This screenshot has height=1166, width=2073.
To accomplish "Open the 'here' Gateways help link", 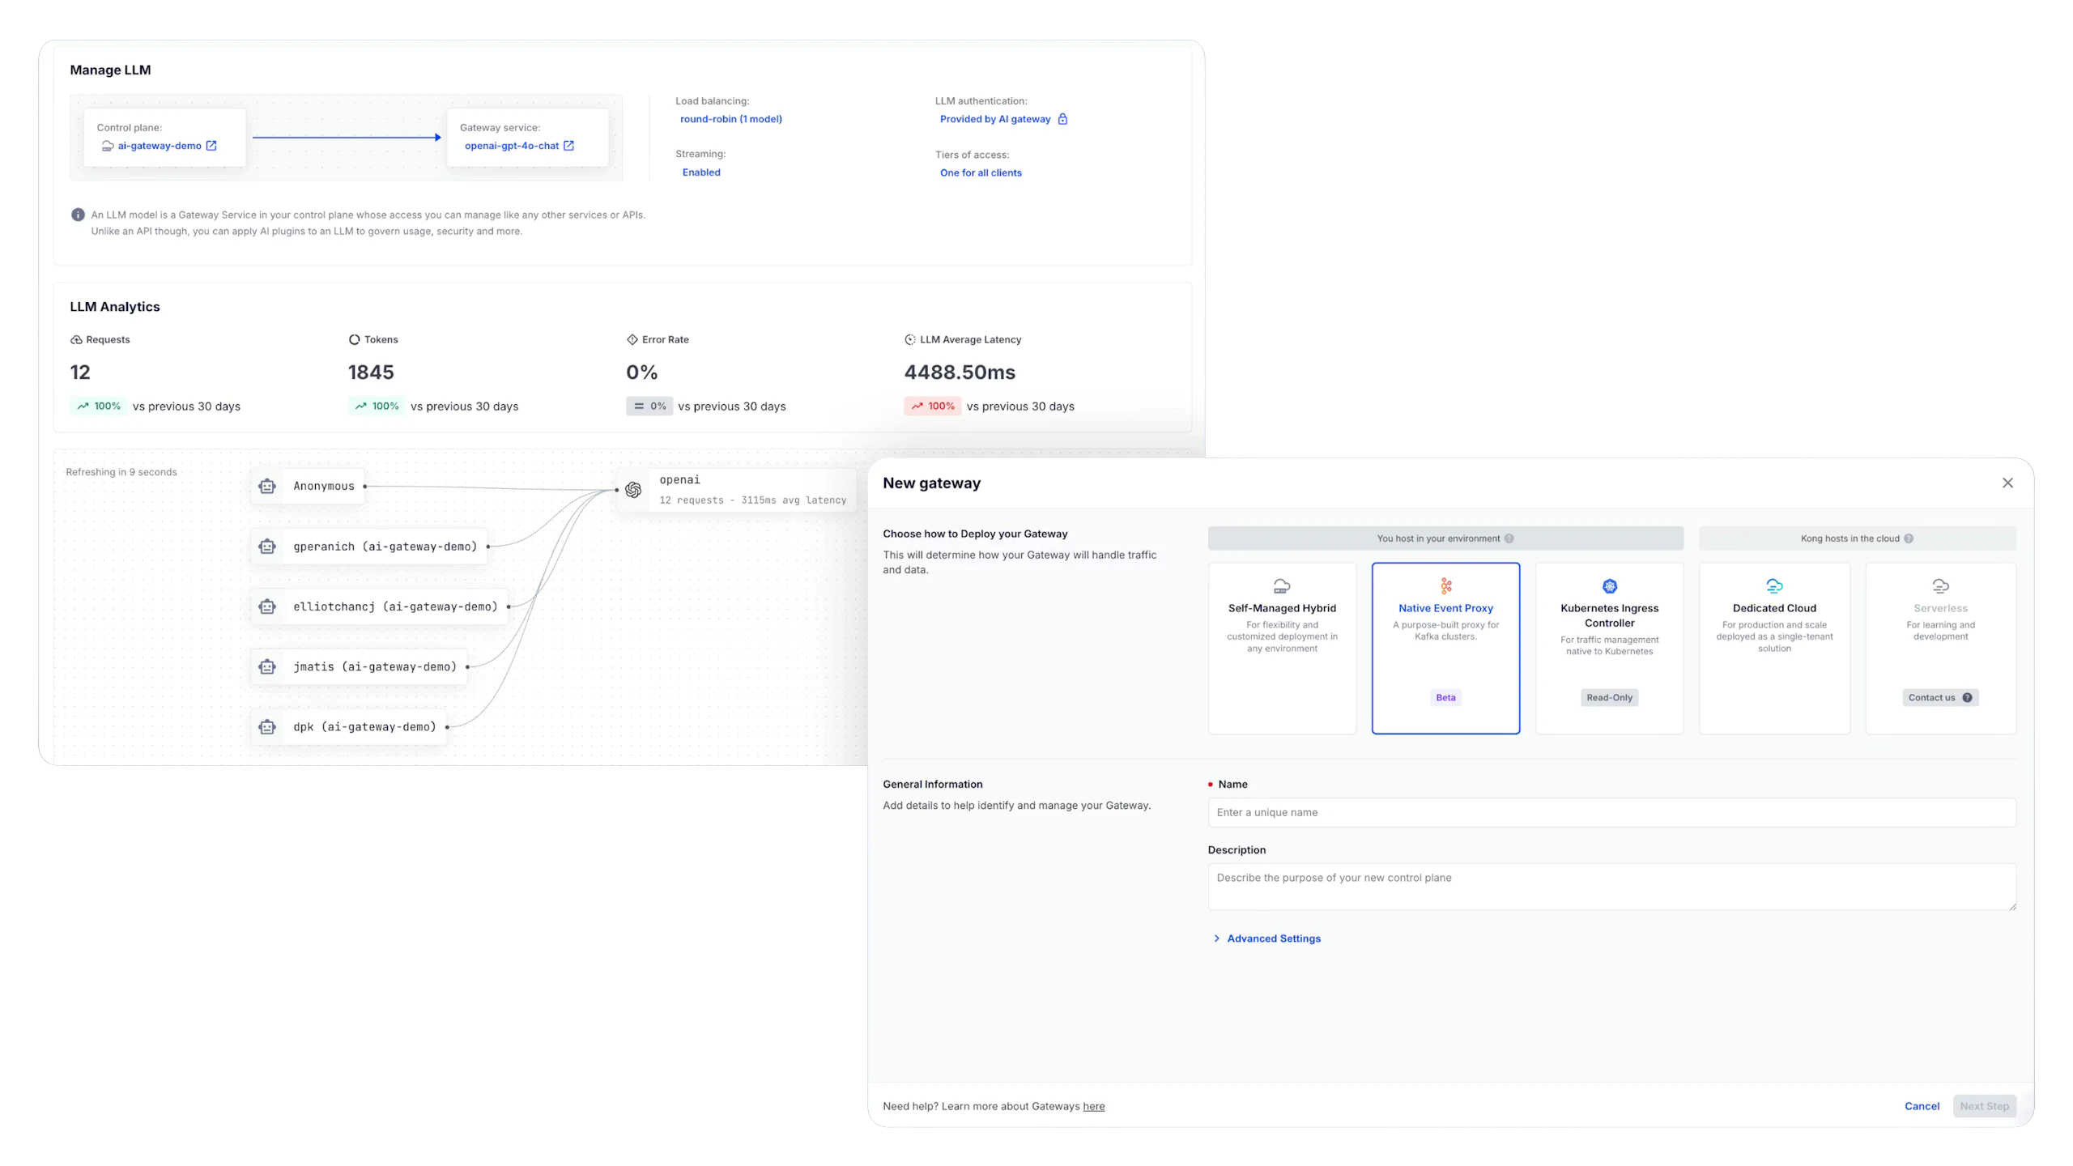I will click(x=1093, y=1107).
